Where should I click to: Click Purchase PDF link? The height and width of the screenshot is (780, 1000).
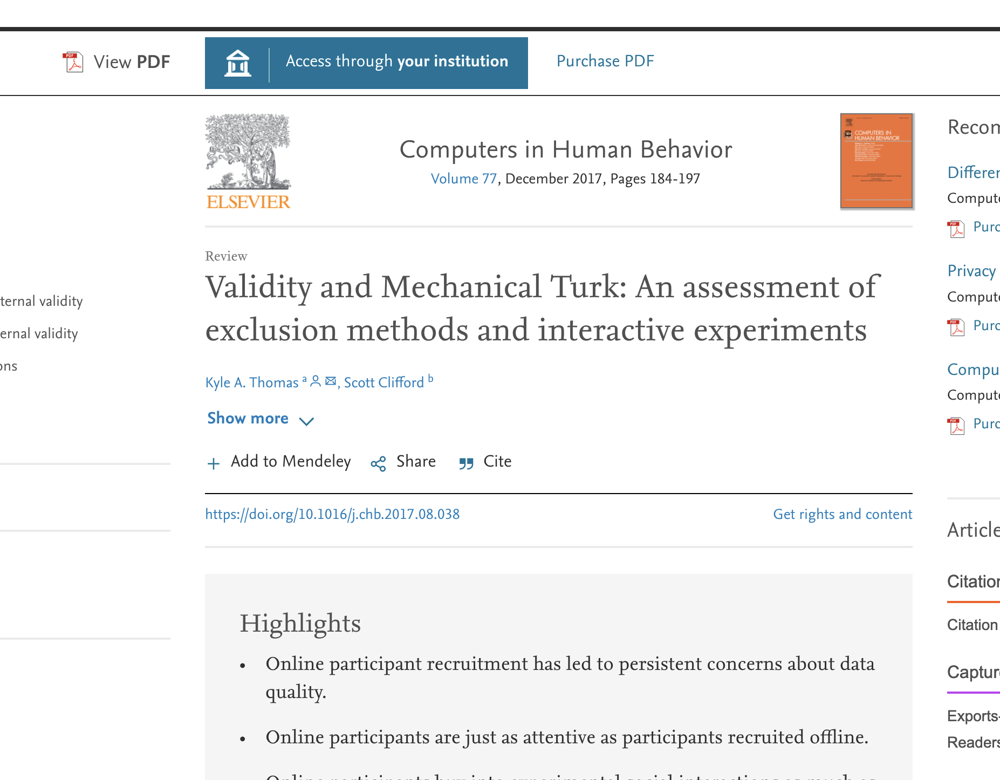click(605, 61)
